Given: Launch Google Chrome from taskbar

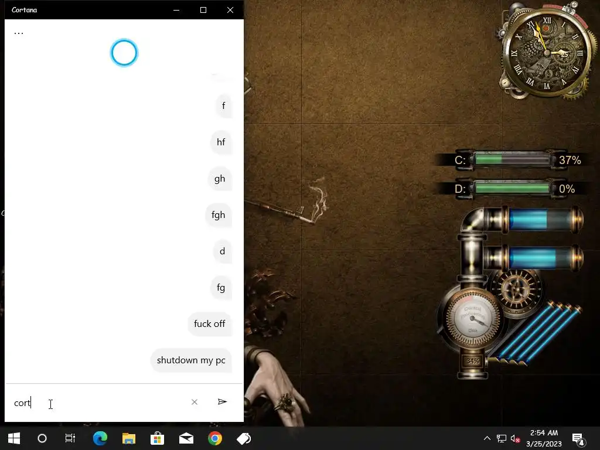Looking at the screenshot, I should (x=215, y=438).
